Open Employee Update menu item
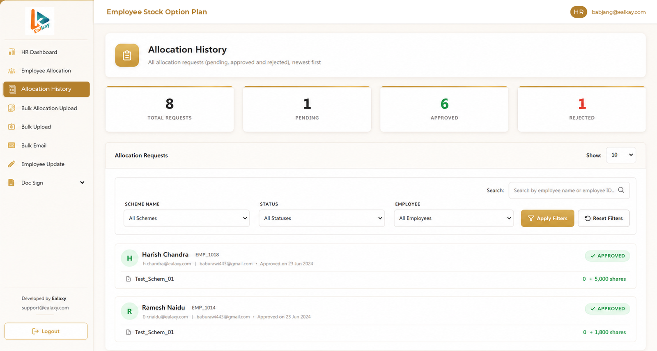This screenshot has height=351, width=657. (x=46, y=164)
